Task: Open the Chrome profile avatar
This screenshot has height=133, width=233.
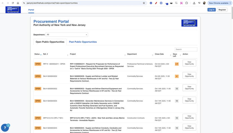Action: 204,3
